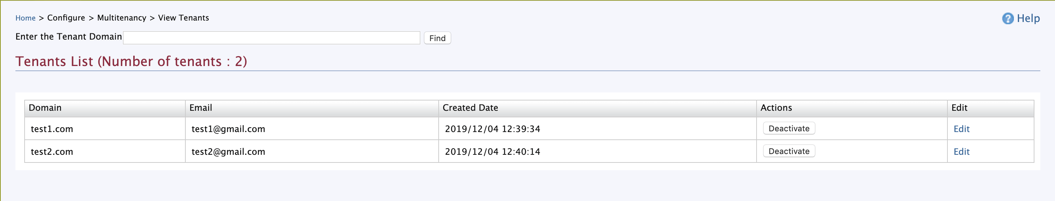The image size is (1055, 201).
Task: Edit the test2.com tenant
Action: 961,152
